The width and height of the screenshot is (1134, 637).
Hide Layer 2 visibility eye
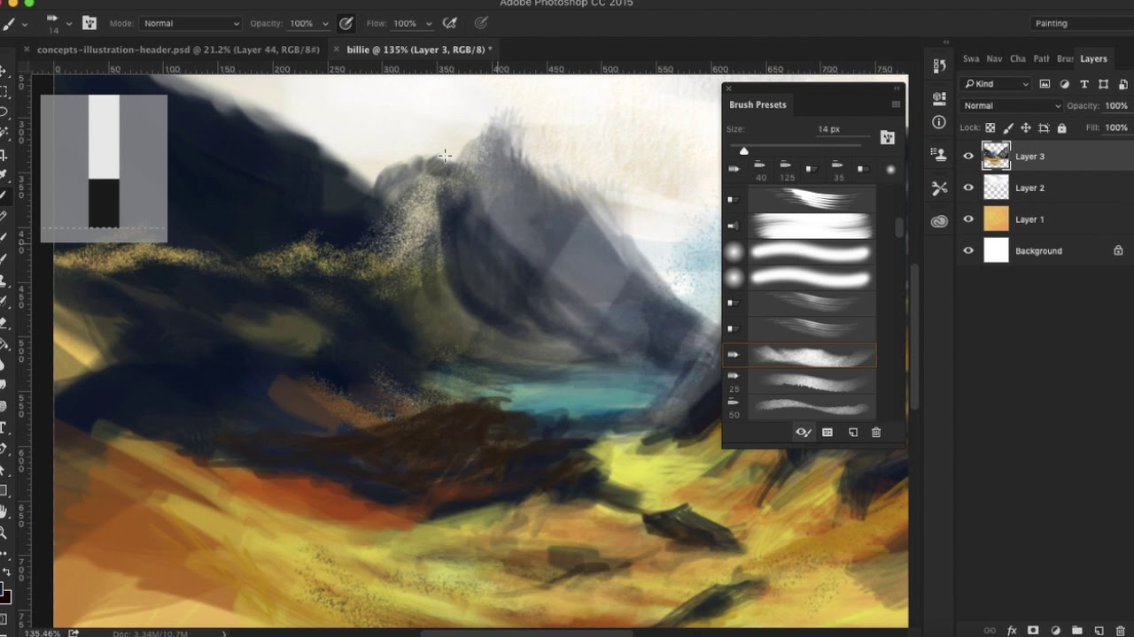968,188
